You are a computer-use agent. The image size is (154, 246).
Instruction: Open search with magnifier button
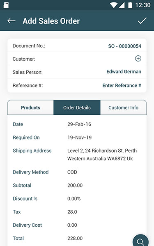[140, 241]
